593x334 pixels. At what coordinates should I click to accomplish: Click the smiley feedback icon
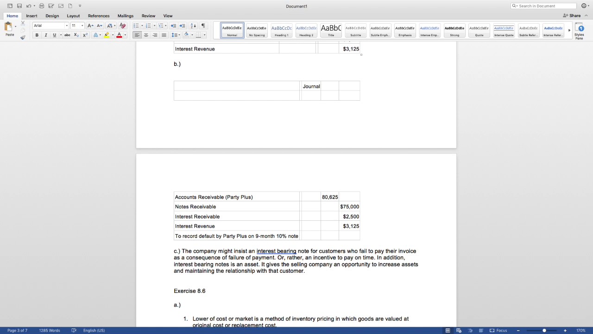point(583,6)
